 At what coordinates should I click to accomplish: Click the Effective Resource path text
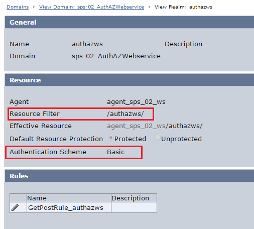pyautogui.click(x=155, y=126)
